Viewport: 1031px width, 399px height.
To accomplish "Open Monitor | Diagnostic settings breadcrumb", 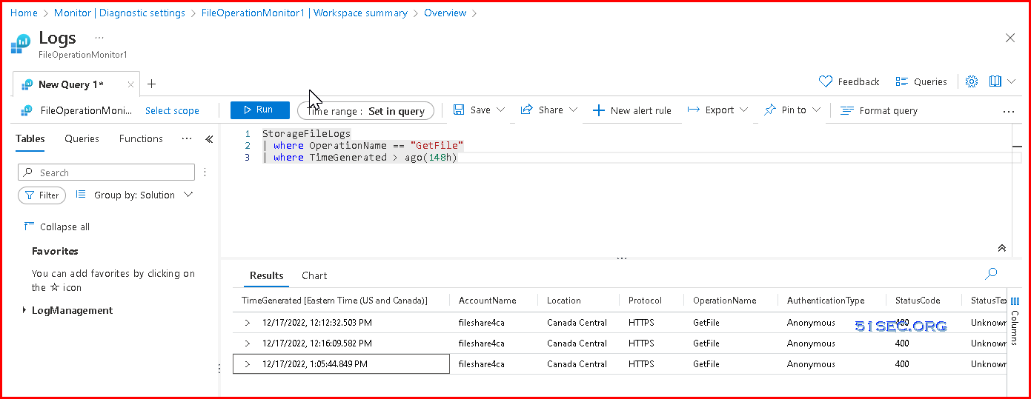I will pyautogui.click(x=120, y=13).
